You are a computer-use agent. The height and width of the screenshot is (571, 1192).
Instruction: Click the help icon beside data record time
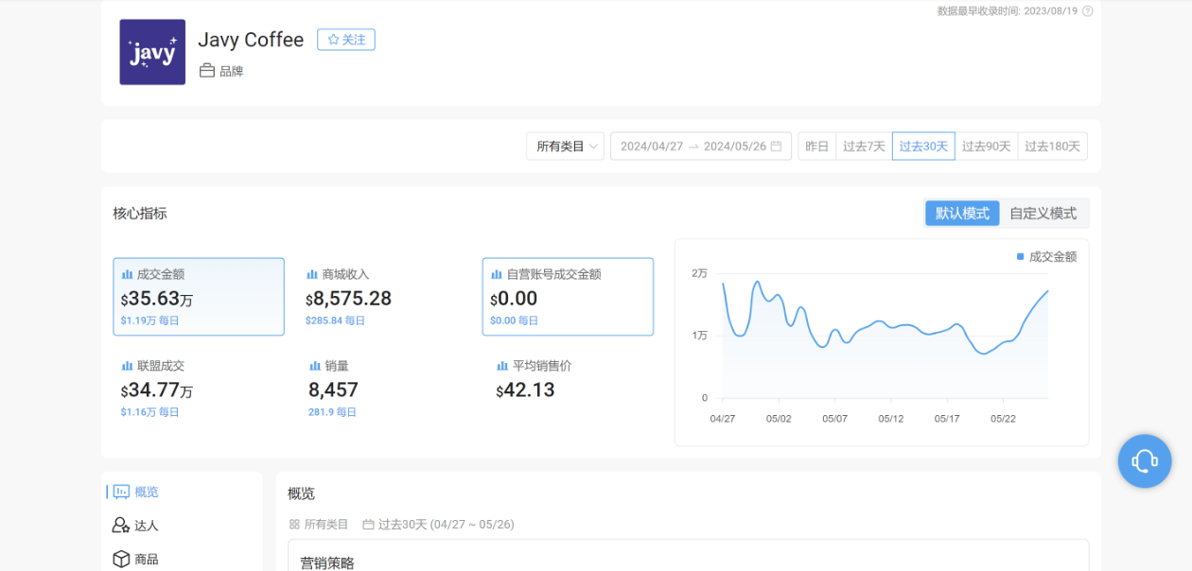pos(1087,11)
